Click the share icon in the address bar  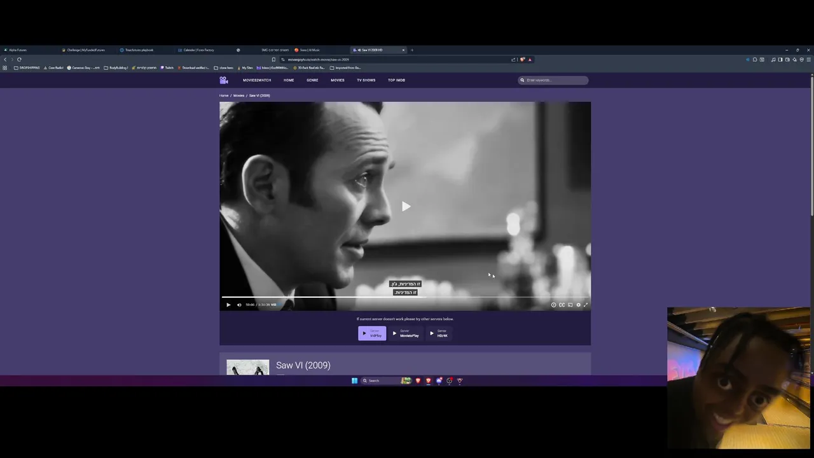[x=513, y=59]
